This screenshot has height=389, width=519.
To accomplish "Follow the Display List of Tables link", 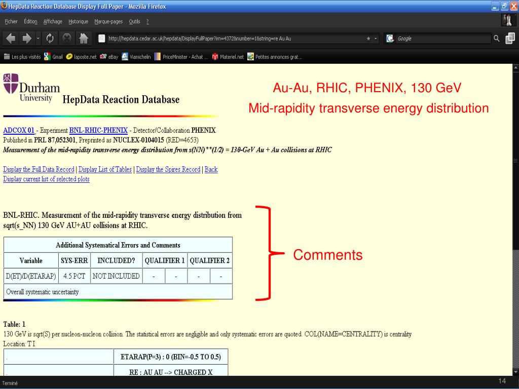I will pos(105,170).
